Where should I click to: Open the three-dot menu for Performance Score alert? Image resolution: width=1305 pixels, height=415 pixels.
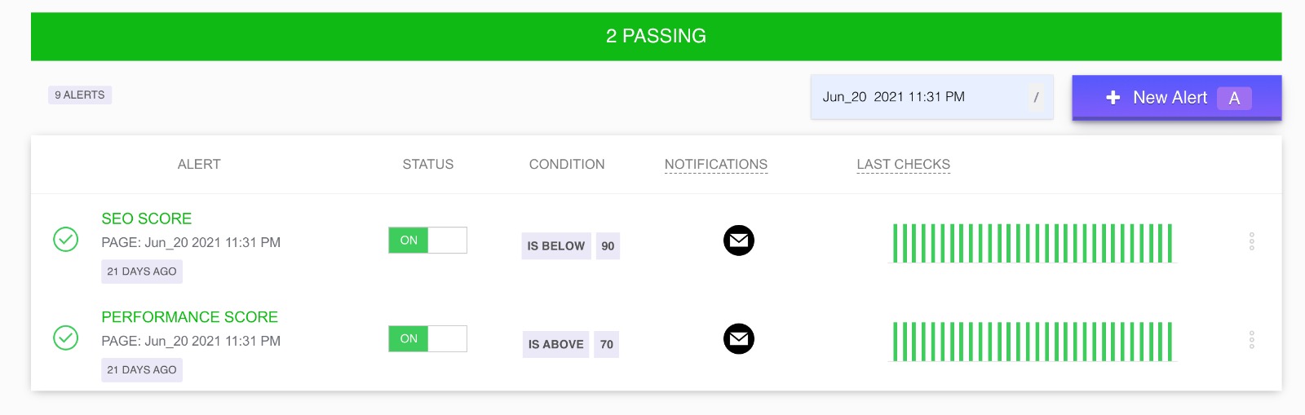(1251, 340)
